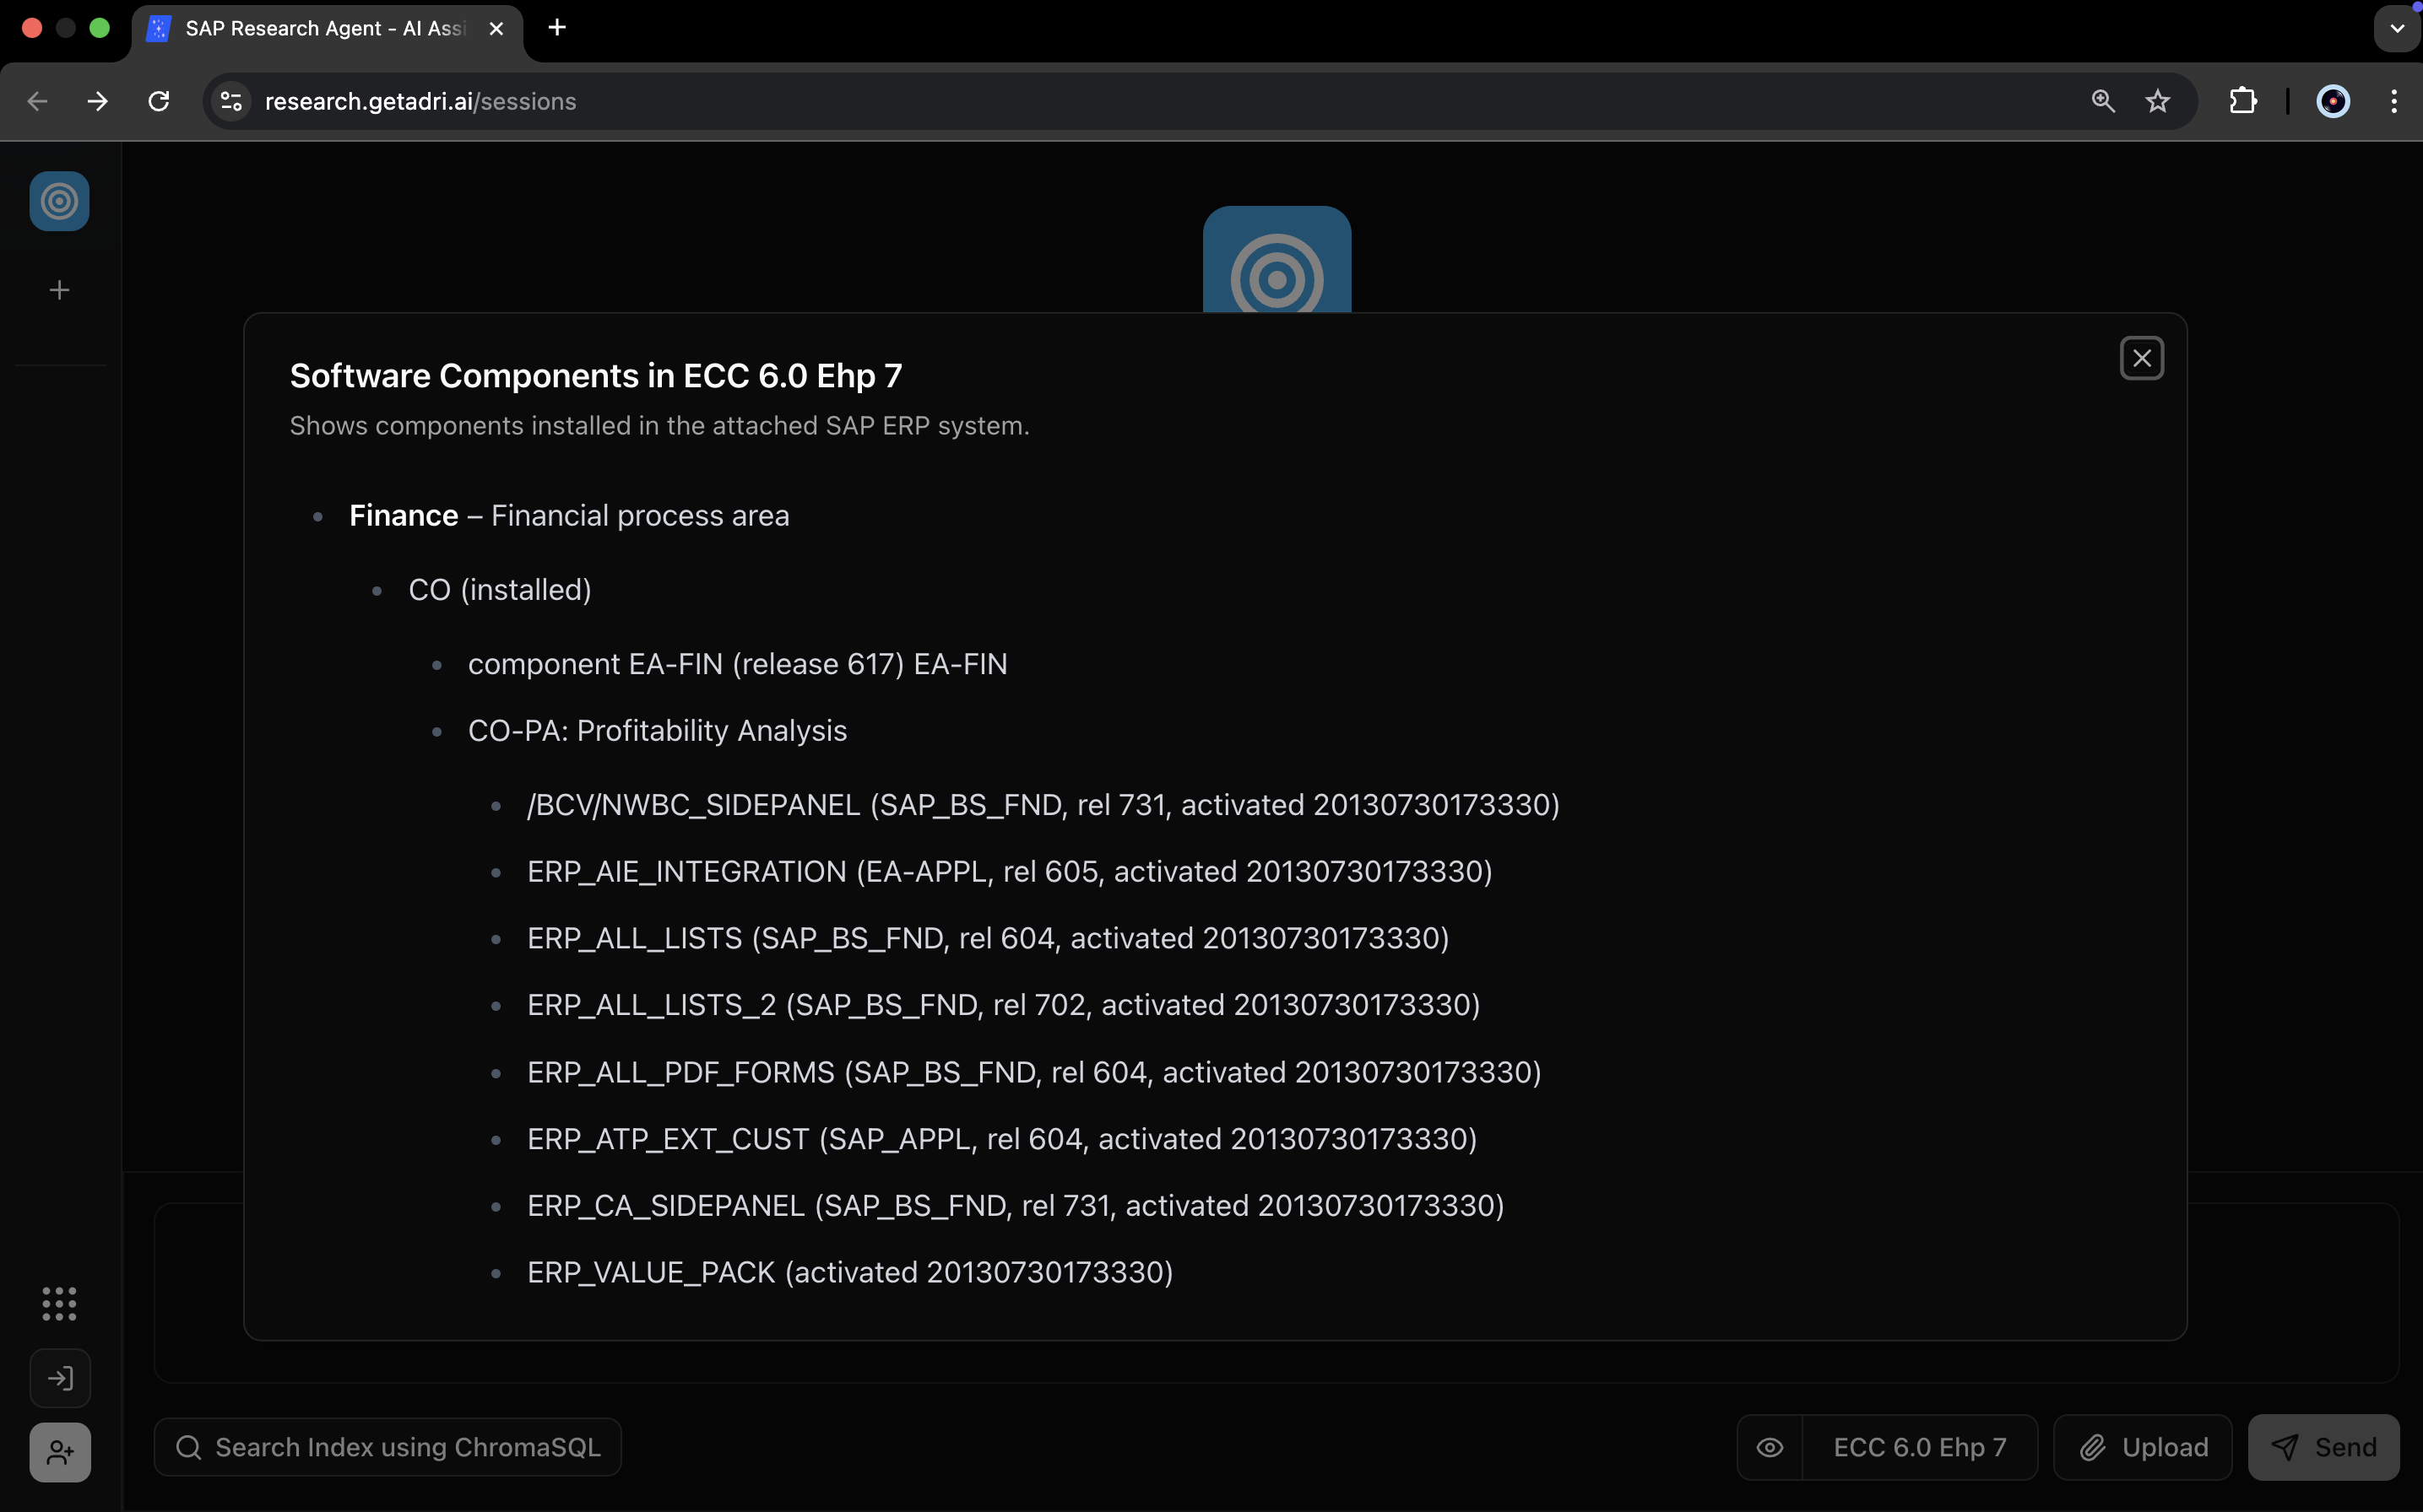The image size is (2423, 1512).
Task: View site information icon beside URL
Action: coord(231,101)
